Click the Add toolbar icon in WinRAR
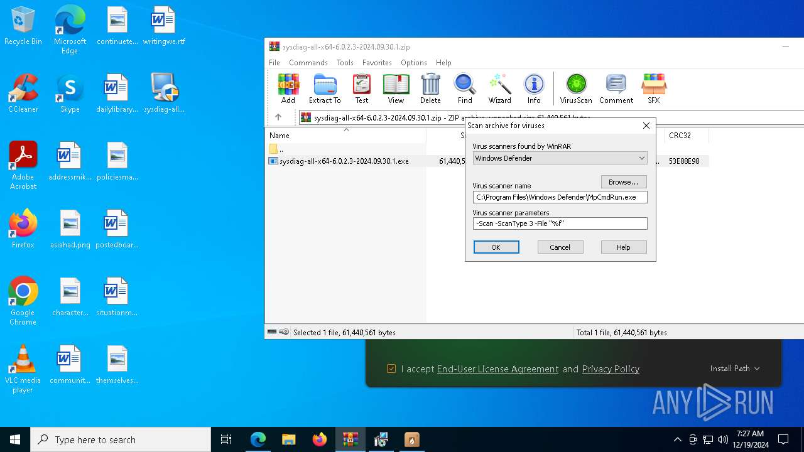The width and height of the screenshot is (804, 452). (288, 89)
